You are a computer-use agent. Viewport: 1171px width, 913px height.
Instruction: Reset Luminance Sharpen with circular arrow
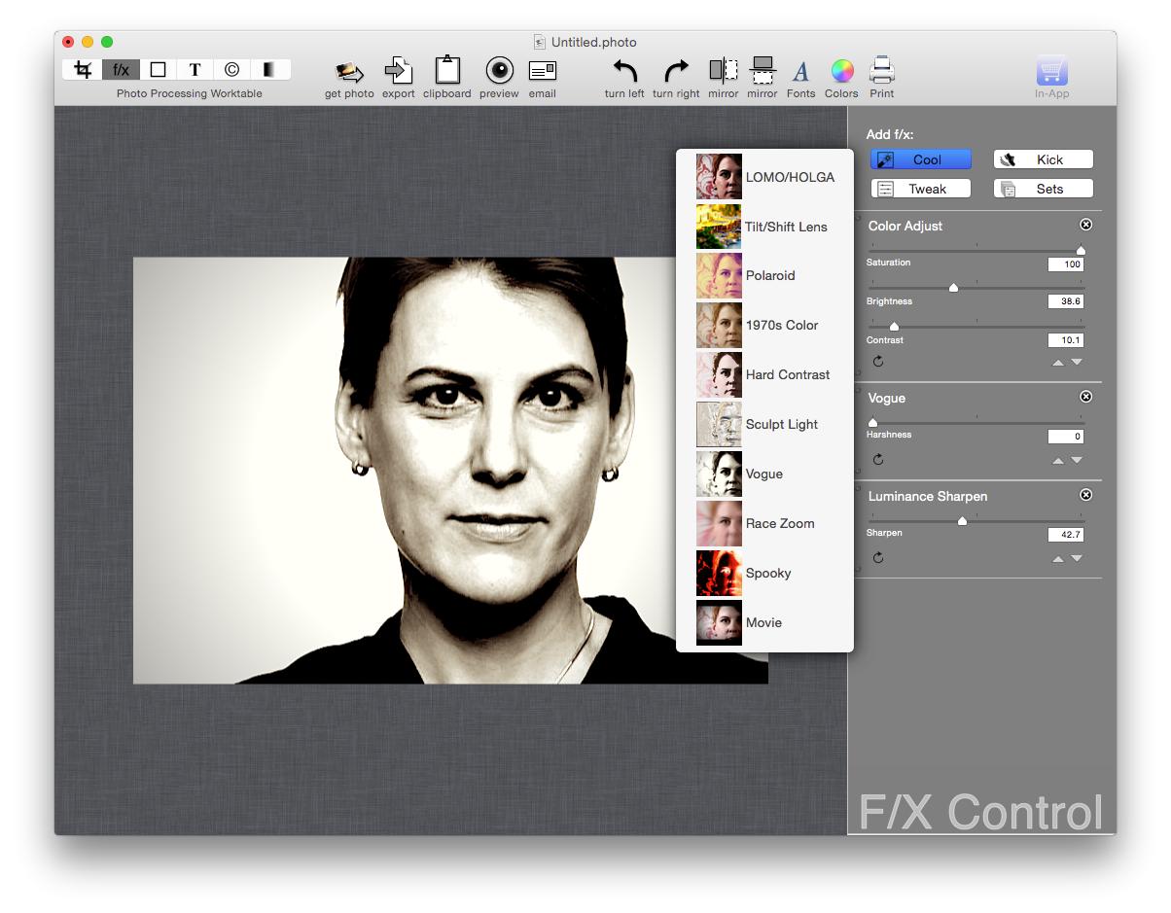(878, 558)
